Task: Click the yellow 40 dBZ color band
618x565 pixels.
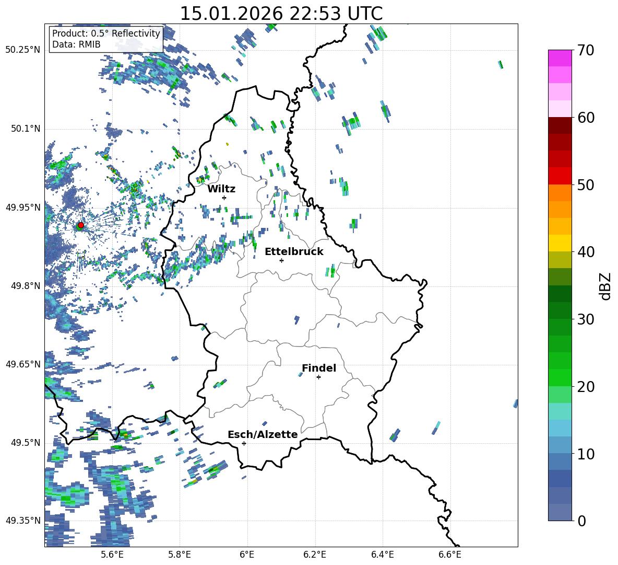Action: (560, 243)
